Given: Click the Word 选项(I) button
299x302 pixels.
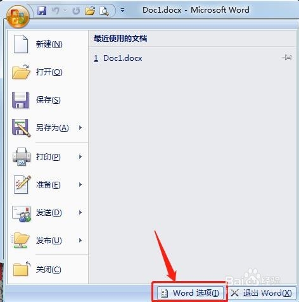Looking at the screenshot, I should point(189,293).
